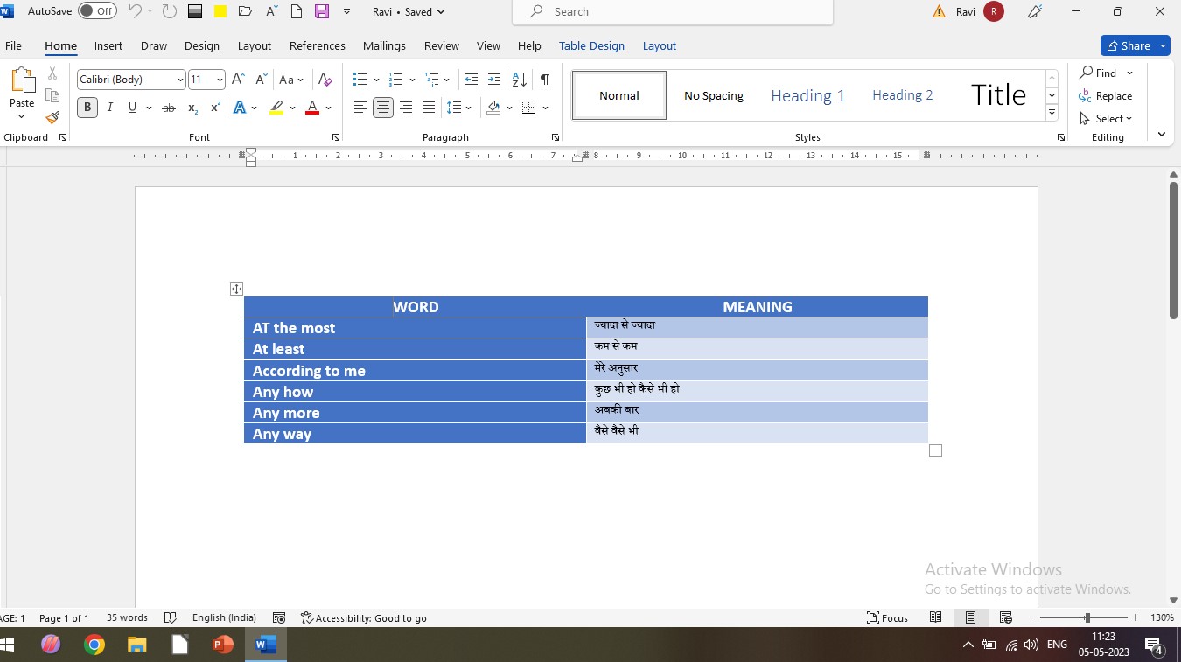This screenshot has height=662, width=1181.
Task: Click the Superscript icon
Action: [215, 108]
